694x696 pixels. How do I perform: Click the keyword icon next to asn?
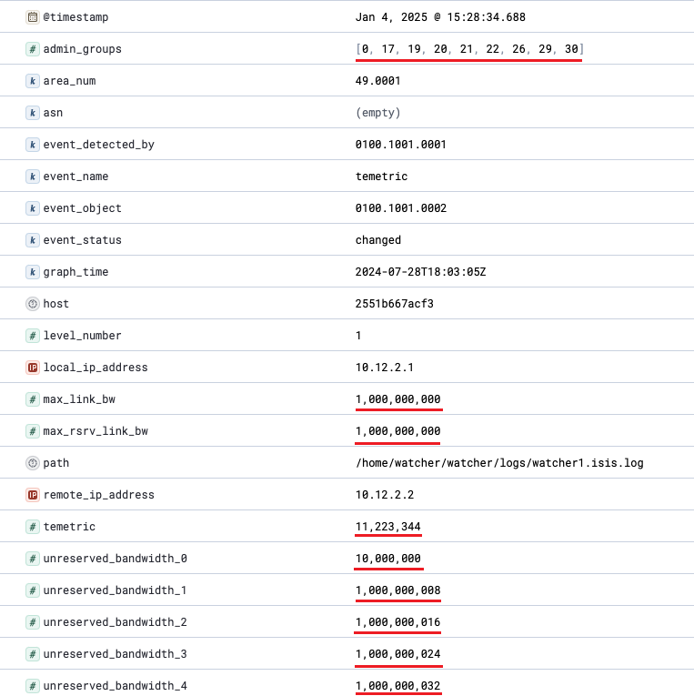click(33, 113)
